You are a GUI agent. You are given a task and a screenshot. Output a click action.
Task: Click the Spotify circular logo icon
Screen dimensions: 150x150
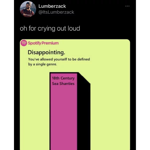tap(24, 43)
